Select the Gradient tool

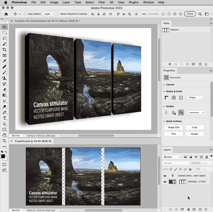point(4,95)
